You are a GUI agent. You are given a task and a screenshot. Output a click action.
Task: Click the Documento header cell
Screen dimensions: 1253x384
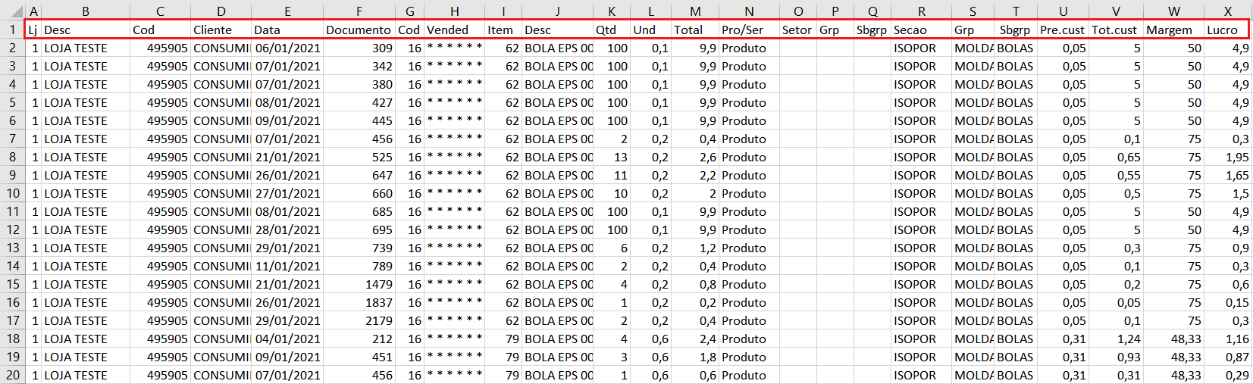359,30
